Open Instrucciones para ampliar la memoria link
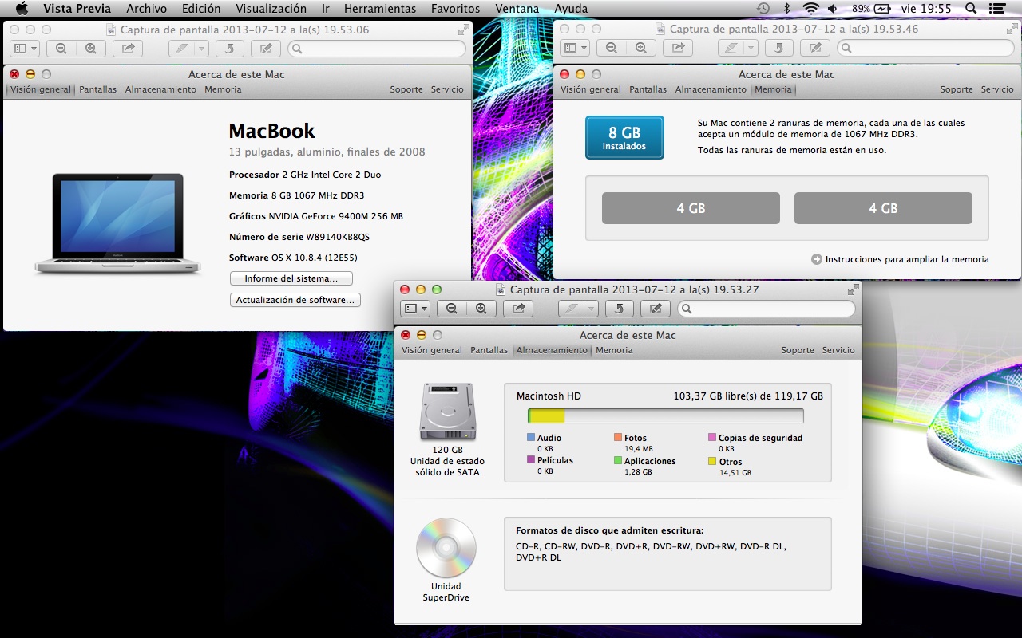1022x638 pixels. click(x=900, y=259)
